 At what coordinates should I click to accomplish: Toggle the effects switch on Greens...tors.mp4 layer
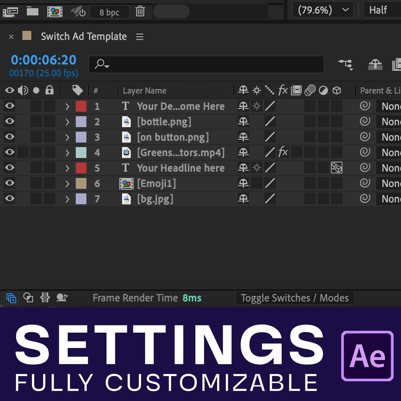pyautogui.click(x=283, y=152)
